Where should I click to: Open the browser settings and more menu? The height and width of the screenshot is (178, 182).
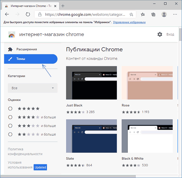[x=175, y=14]
